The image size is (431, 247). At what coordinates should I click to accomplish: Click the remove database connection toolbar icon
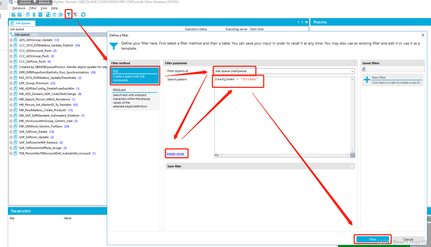(x=20, y=15)
